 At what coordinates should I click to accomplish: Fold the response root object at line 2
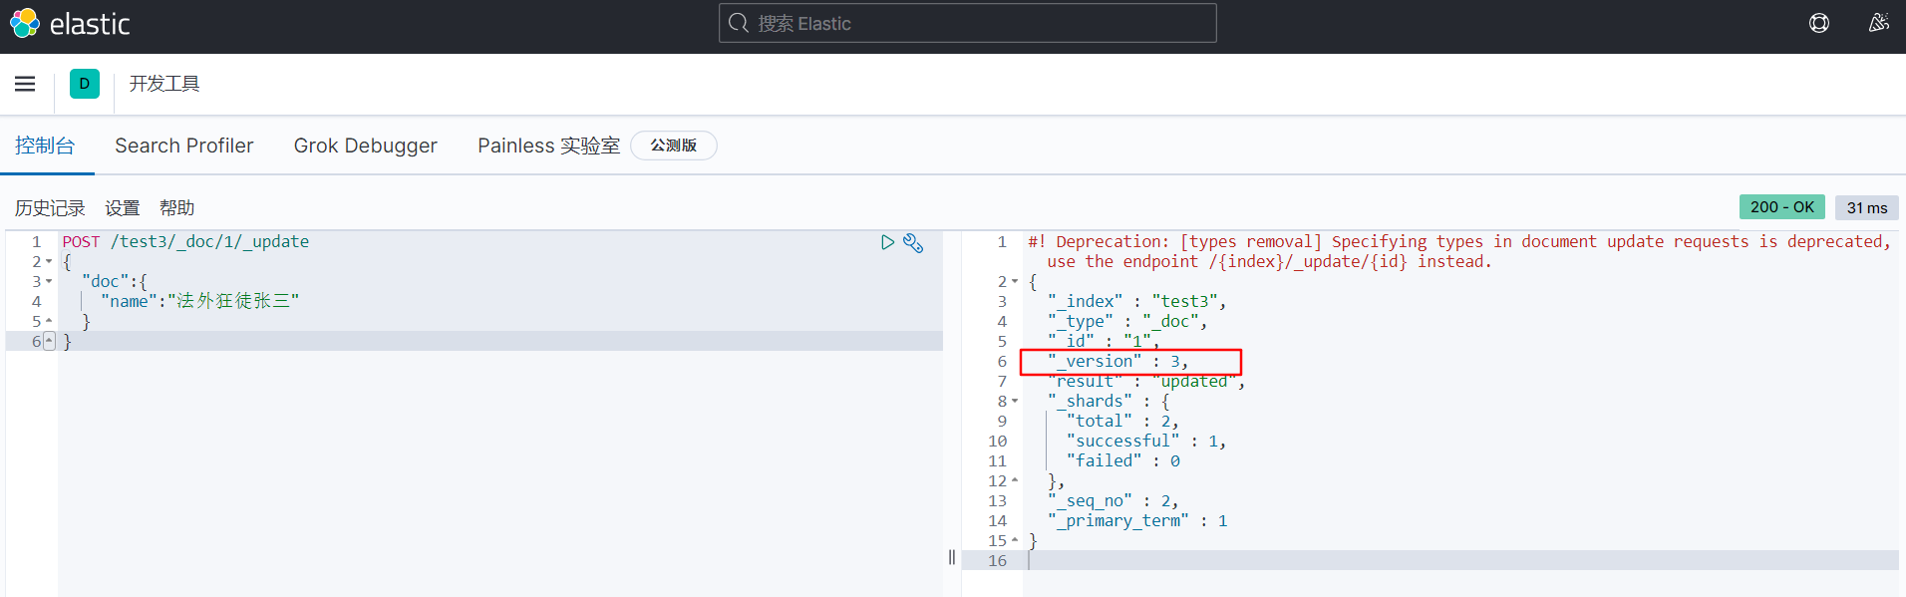point(1015,282)
